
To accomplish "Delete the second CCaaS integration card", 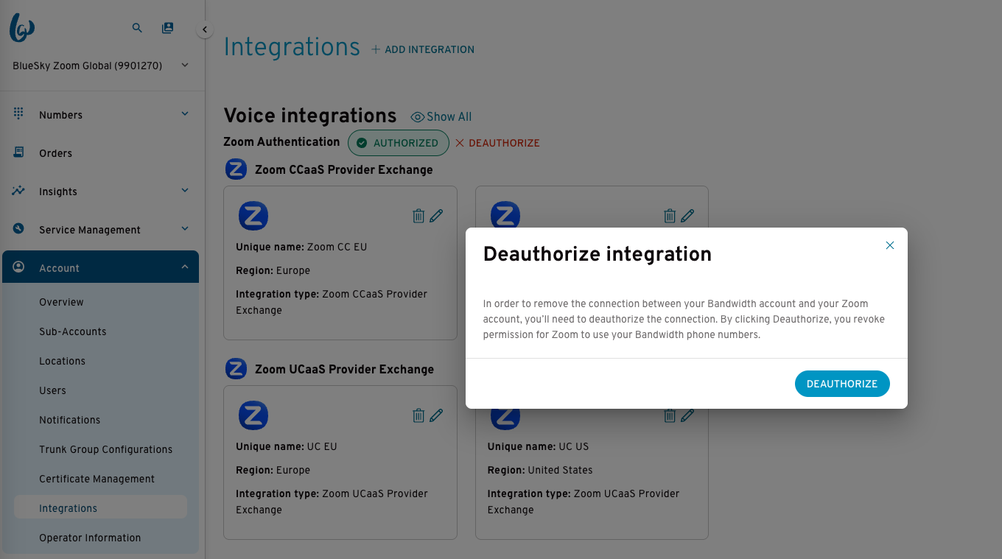I will (x=670, y=216).
